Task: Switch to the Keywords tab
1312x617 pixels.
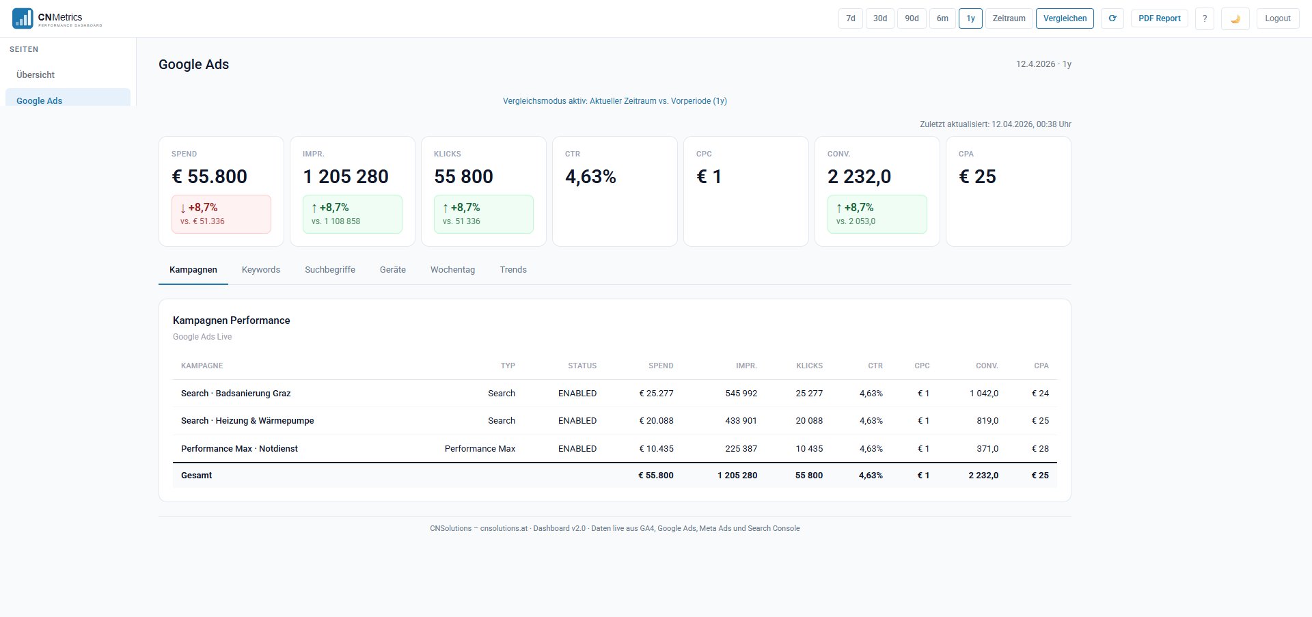Action: 260,270
